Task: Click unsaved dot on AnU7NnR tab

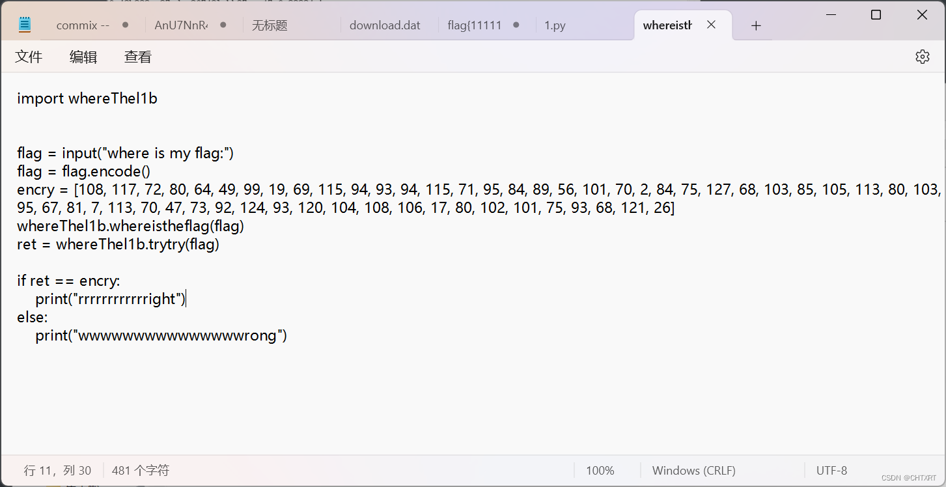Action: [x=223, y=25]
